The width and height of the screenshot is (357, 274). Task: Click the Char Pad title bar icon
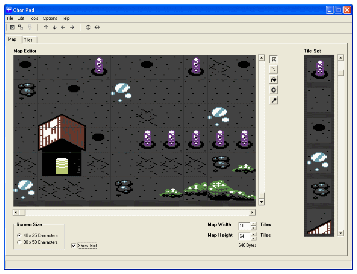click(9, 10)
